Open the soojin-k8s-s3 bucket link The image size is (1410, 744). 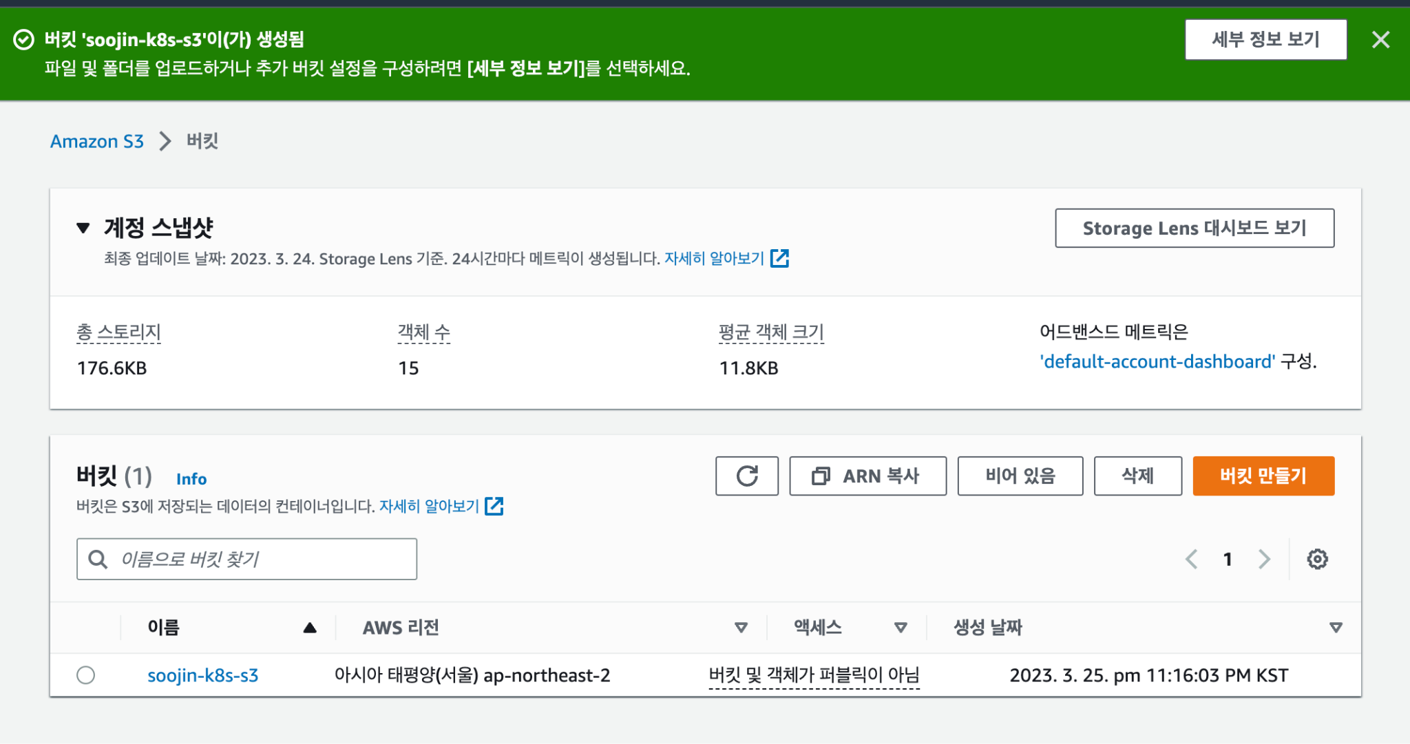click(x=202, y=675)
